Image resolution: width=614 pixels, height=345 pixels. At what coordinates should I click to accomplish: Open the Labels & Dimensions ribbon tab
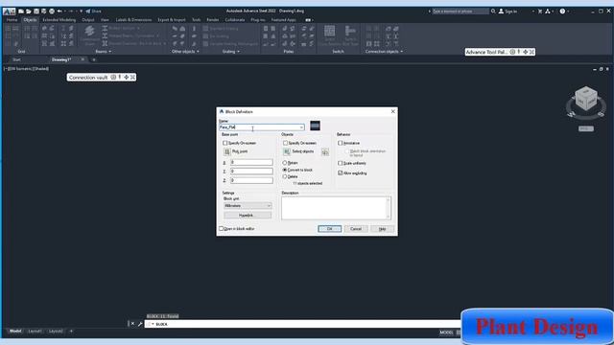tap(133, 20)
